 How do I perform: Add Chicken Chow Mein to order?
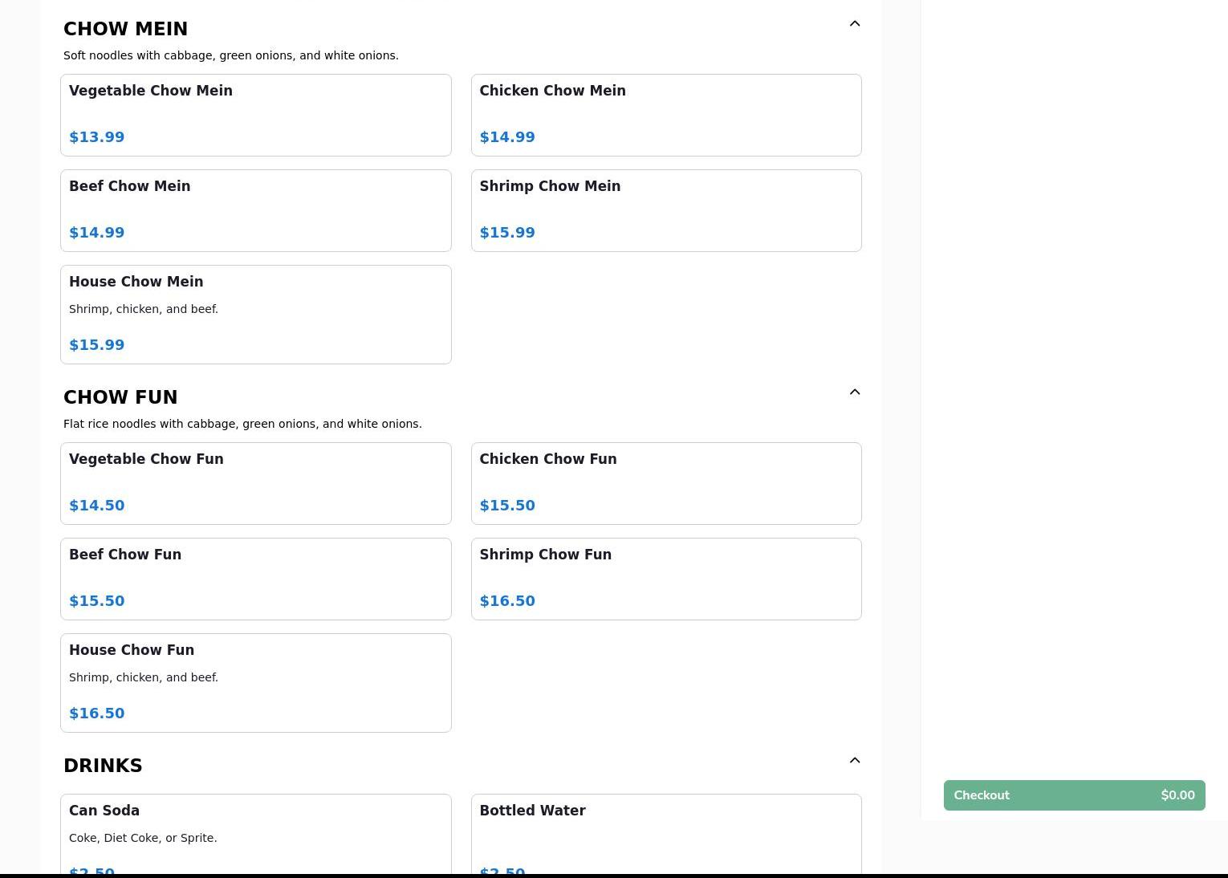tap(665, 115)
